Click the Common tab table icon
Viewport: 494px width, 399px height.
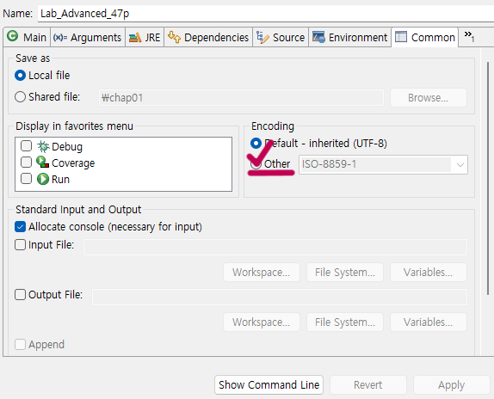pyautogui.click(x=401, y=37)
